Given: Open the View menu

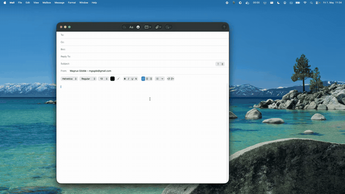Looking at the screenshot, I should point(36,3).
